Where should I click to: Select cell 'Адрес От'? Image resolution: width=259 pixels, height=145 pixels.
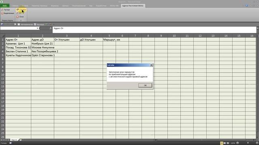click(18, 39)
